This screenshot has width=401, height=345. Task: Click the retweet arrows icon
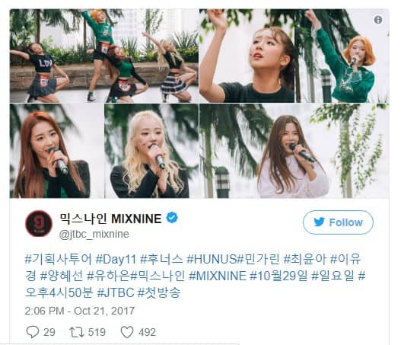pos(76,332)
